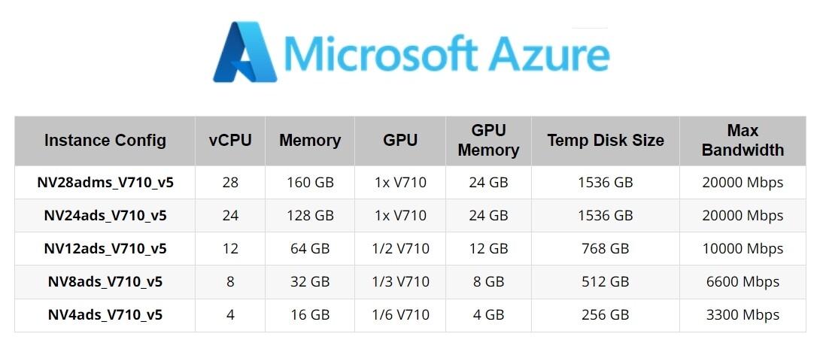
Task: Select the 1/2 V710 GPU cell
Action: point(400,249)
